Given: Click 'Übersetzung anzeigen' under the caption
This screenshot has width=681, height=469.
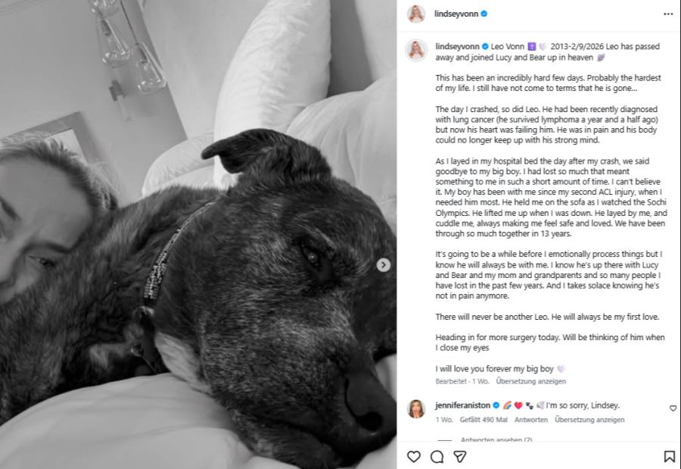Looking at the screenshot, I should 530,381.
